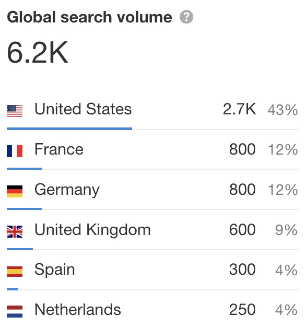The image size is (307, 328).
Task: Click the United States flag icon
Action: click(15, 111)
